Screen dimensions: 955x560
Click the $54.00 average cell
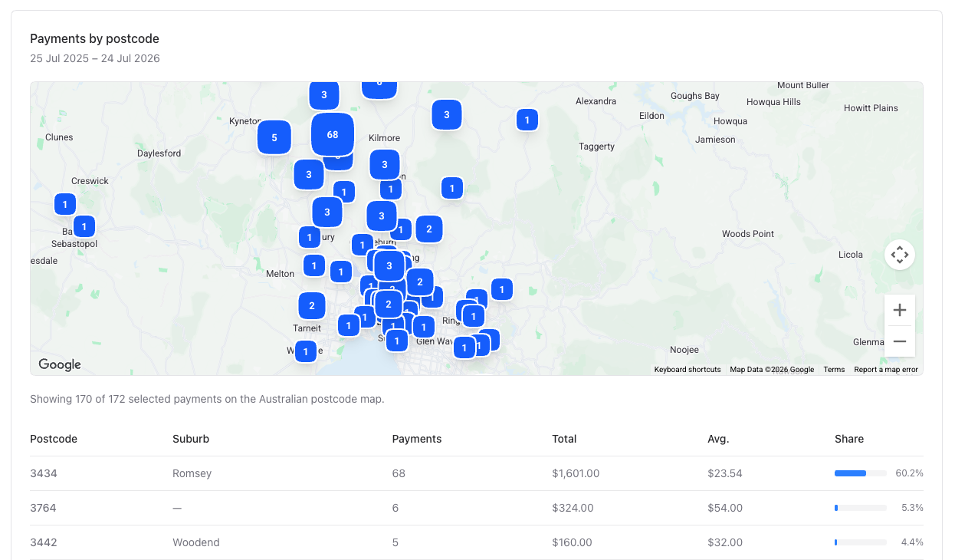725,508
